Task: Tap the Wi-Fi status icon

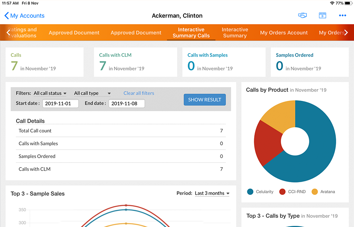Action: click(332, 3)
